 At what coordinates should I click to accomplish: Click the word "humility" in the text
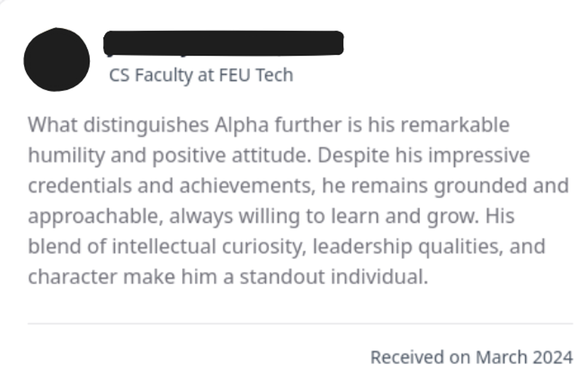(x=66, y=155)
